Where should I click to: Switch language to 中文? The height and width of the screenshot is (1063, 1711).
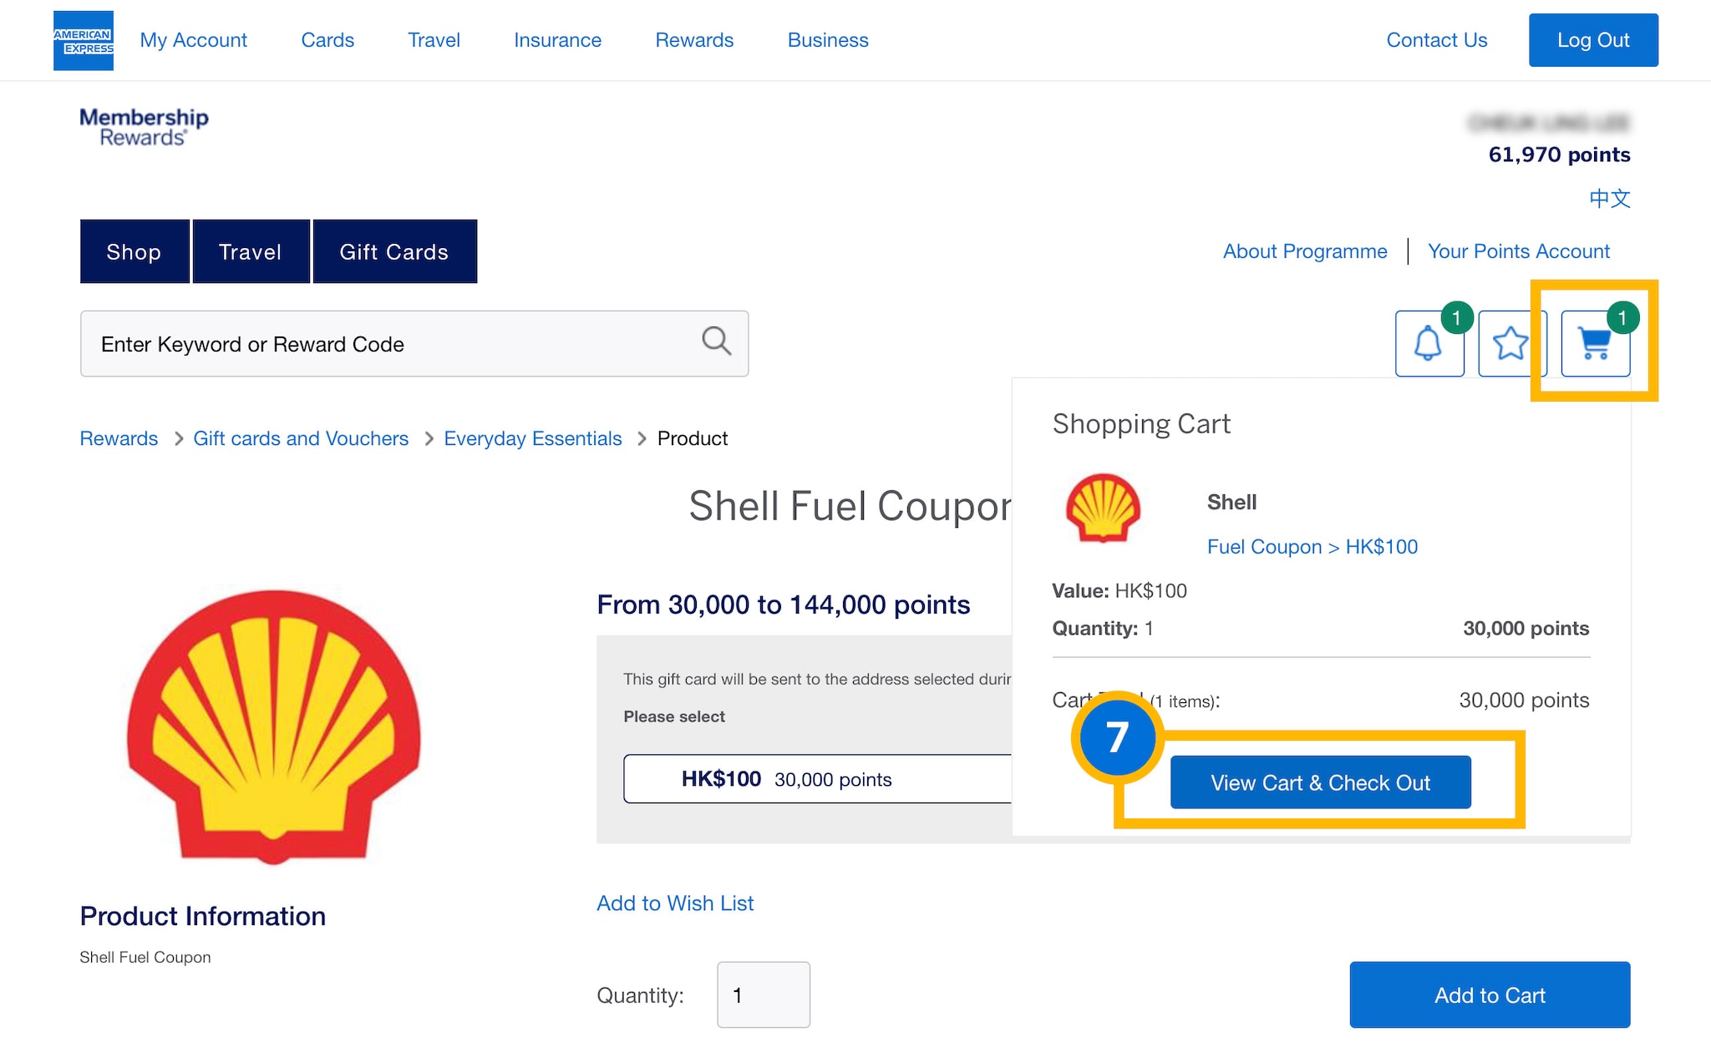point(1609,199)
